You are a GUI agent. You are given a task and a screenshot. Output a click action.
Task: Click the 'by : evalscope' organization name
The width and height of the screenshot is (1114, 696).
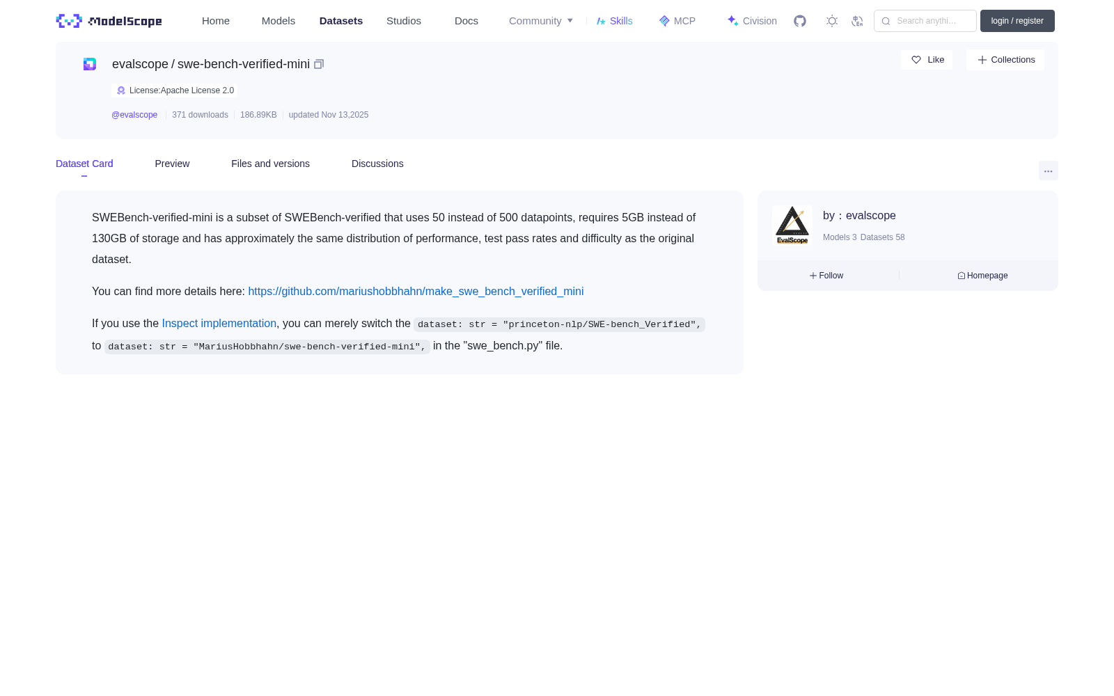click(x=859, y=216)
